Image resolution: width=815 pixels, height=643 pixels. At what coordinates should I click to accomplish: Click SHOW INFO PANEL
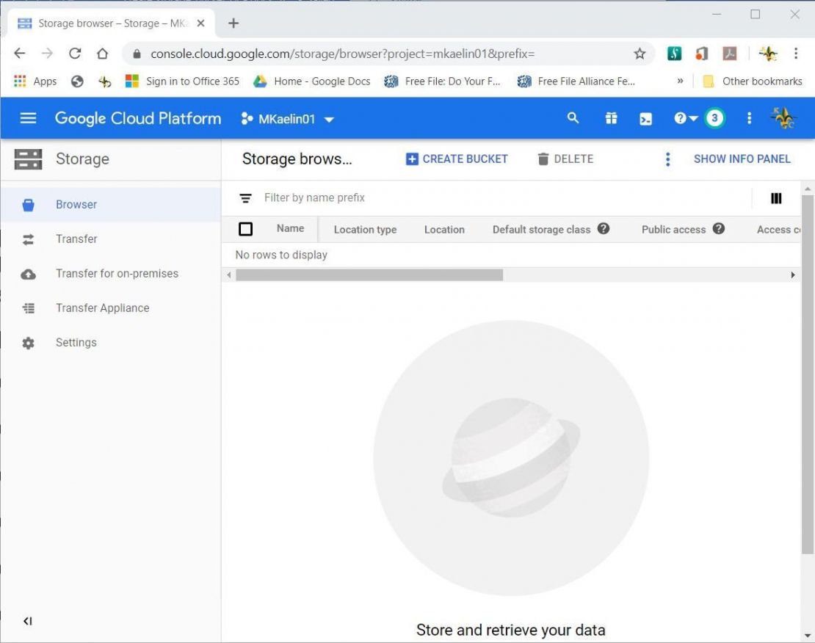click(x=742, y=159)
